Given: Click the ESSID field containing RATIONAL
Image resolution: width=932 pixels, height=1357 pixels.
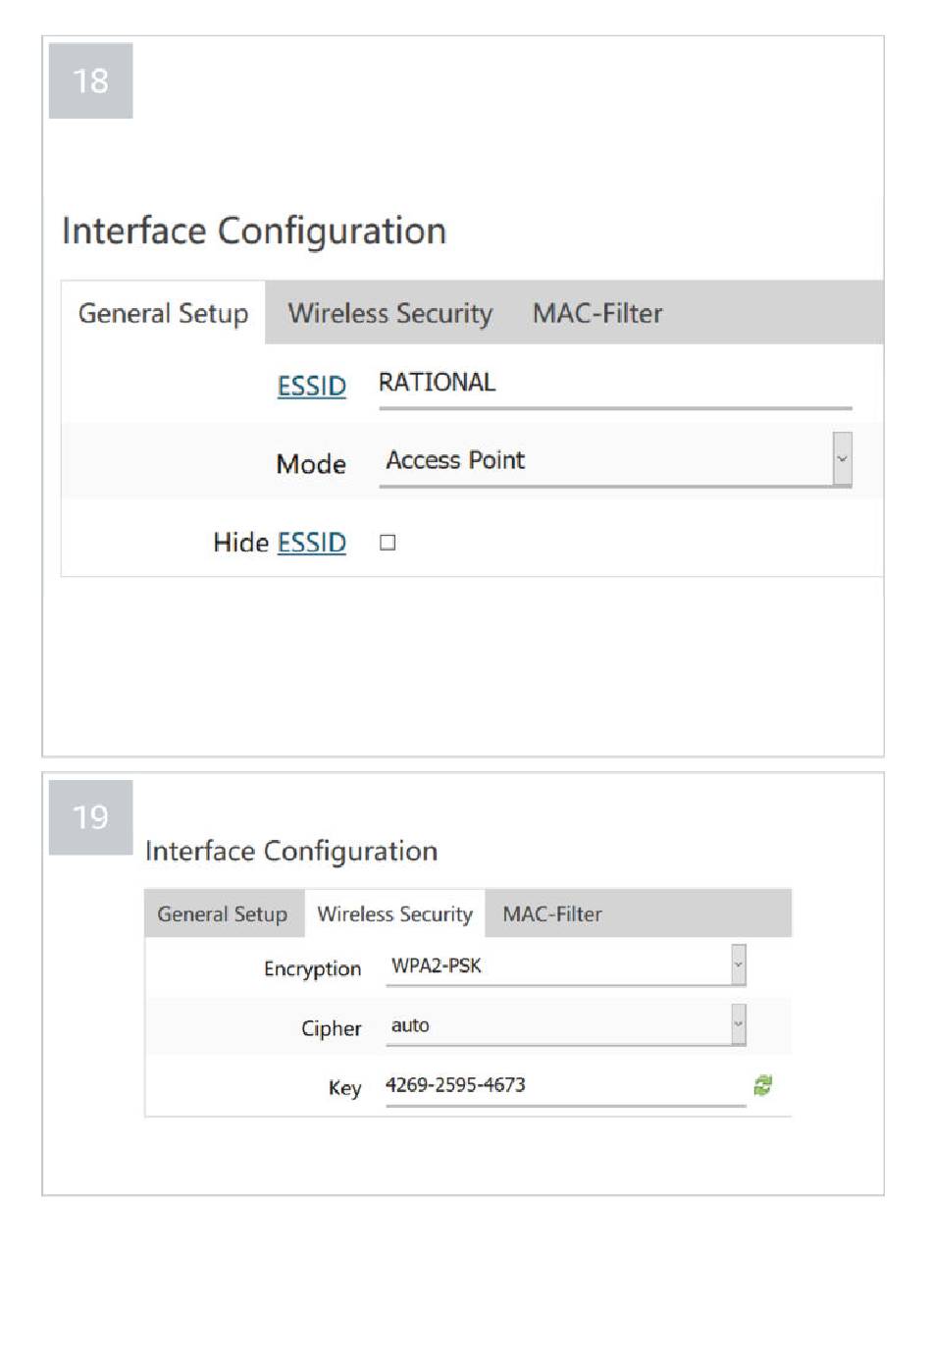Looking at the screenshot, I should pyautogui.click(x=615, y=385).
